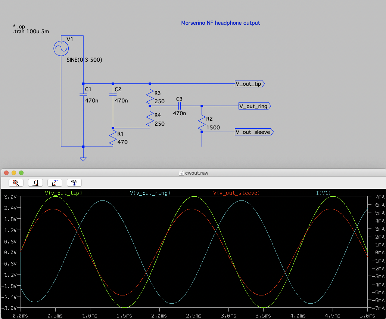386x319 pixels.
Task: Click the cwout.raw window title
Action: pos(197,173)
